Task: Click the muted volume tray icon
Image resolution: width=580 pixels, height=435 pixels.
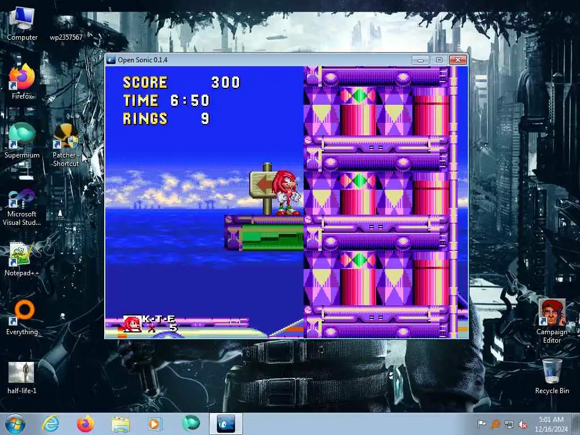Action: pos(523,425)
